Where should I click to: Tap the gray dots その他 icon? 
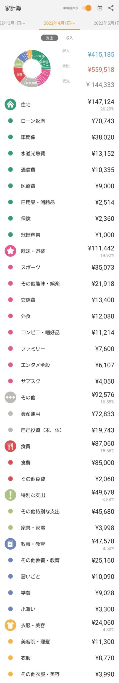(x=10, y=397)
